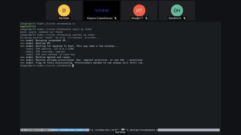The width and height of the screenshot is (241, 135).
Task: Click 'SSH username: vagrant' line
Action: (x=45, y=52)
